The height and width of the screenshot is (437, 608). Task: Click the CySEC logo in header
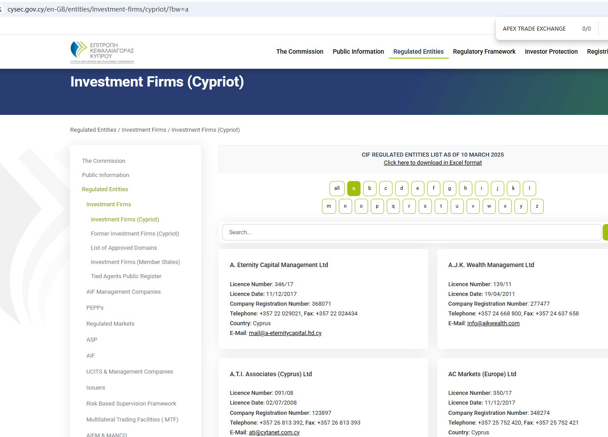pyautogui.click(x=102, y=52)
